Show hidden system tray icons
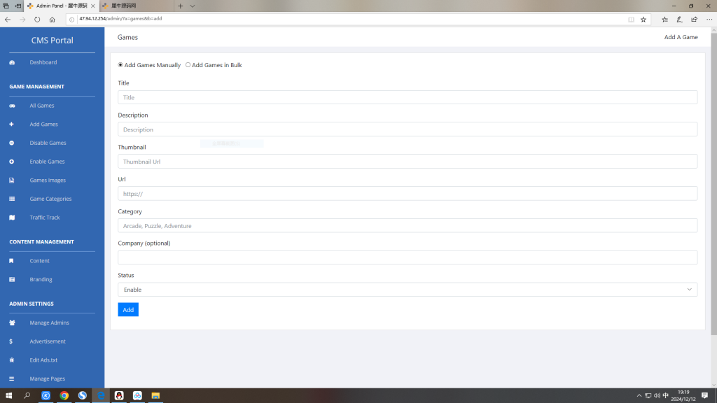The image size is (717, 403). coord(639,396)
